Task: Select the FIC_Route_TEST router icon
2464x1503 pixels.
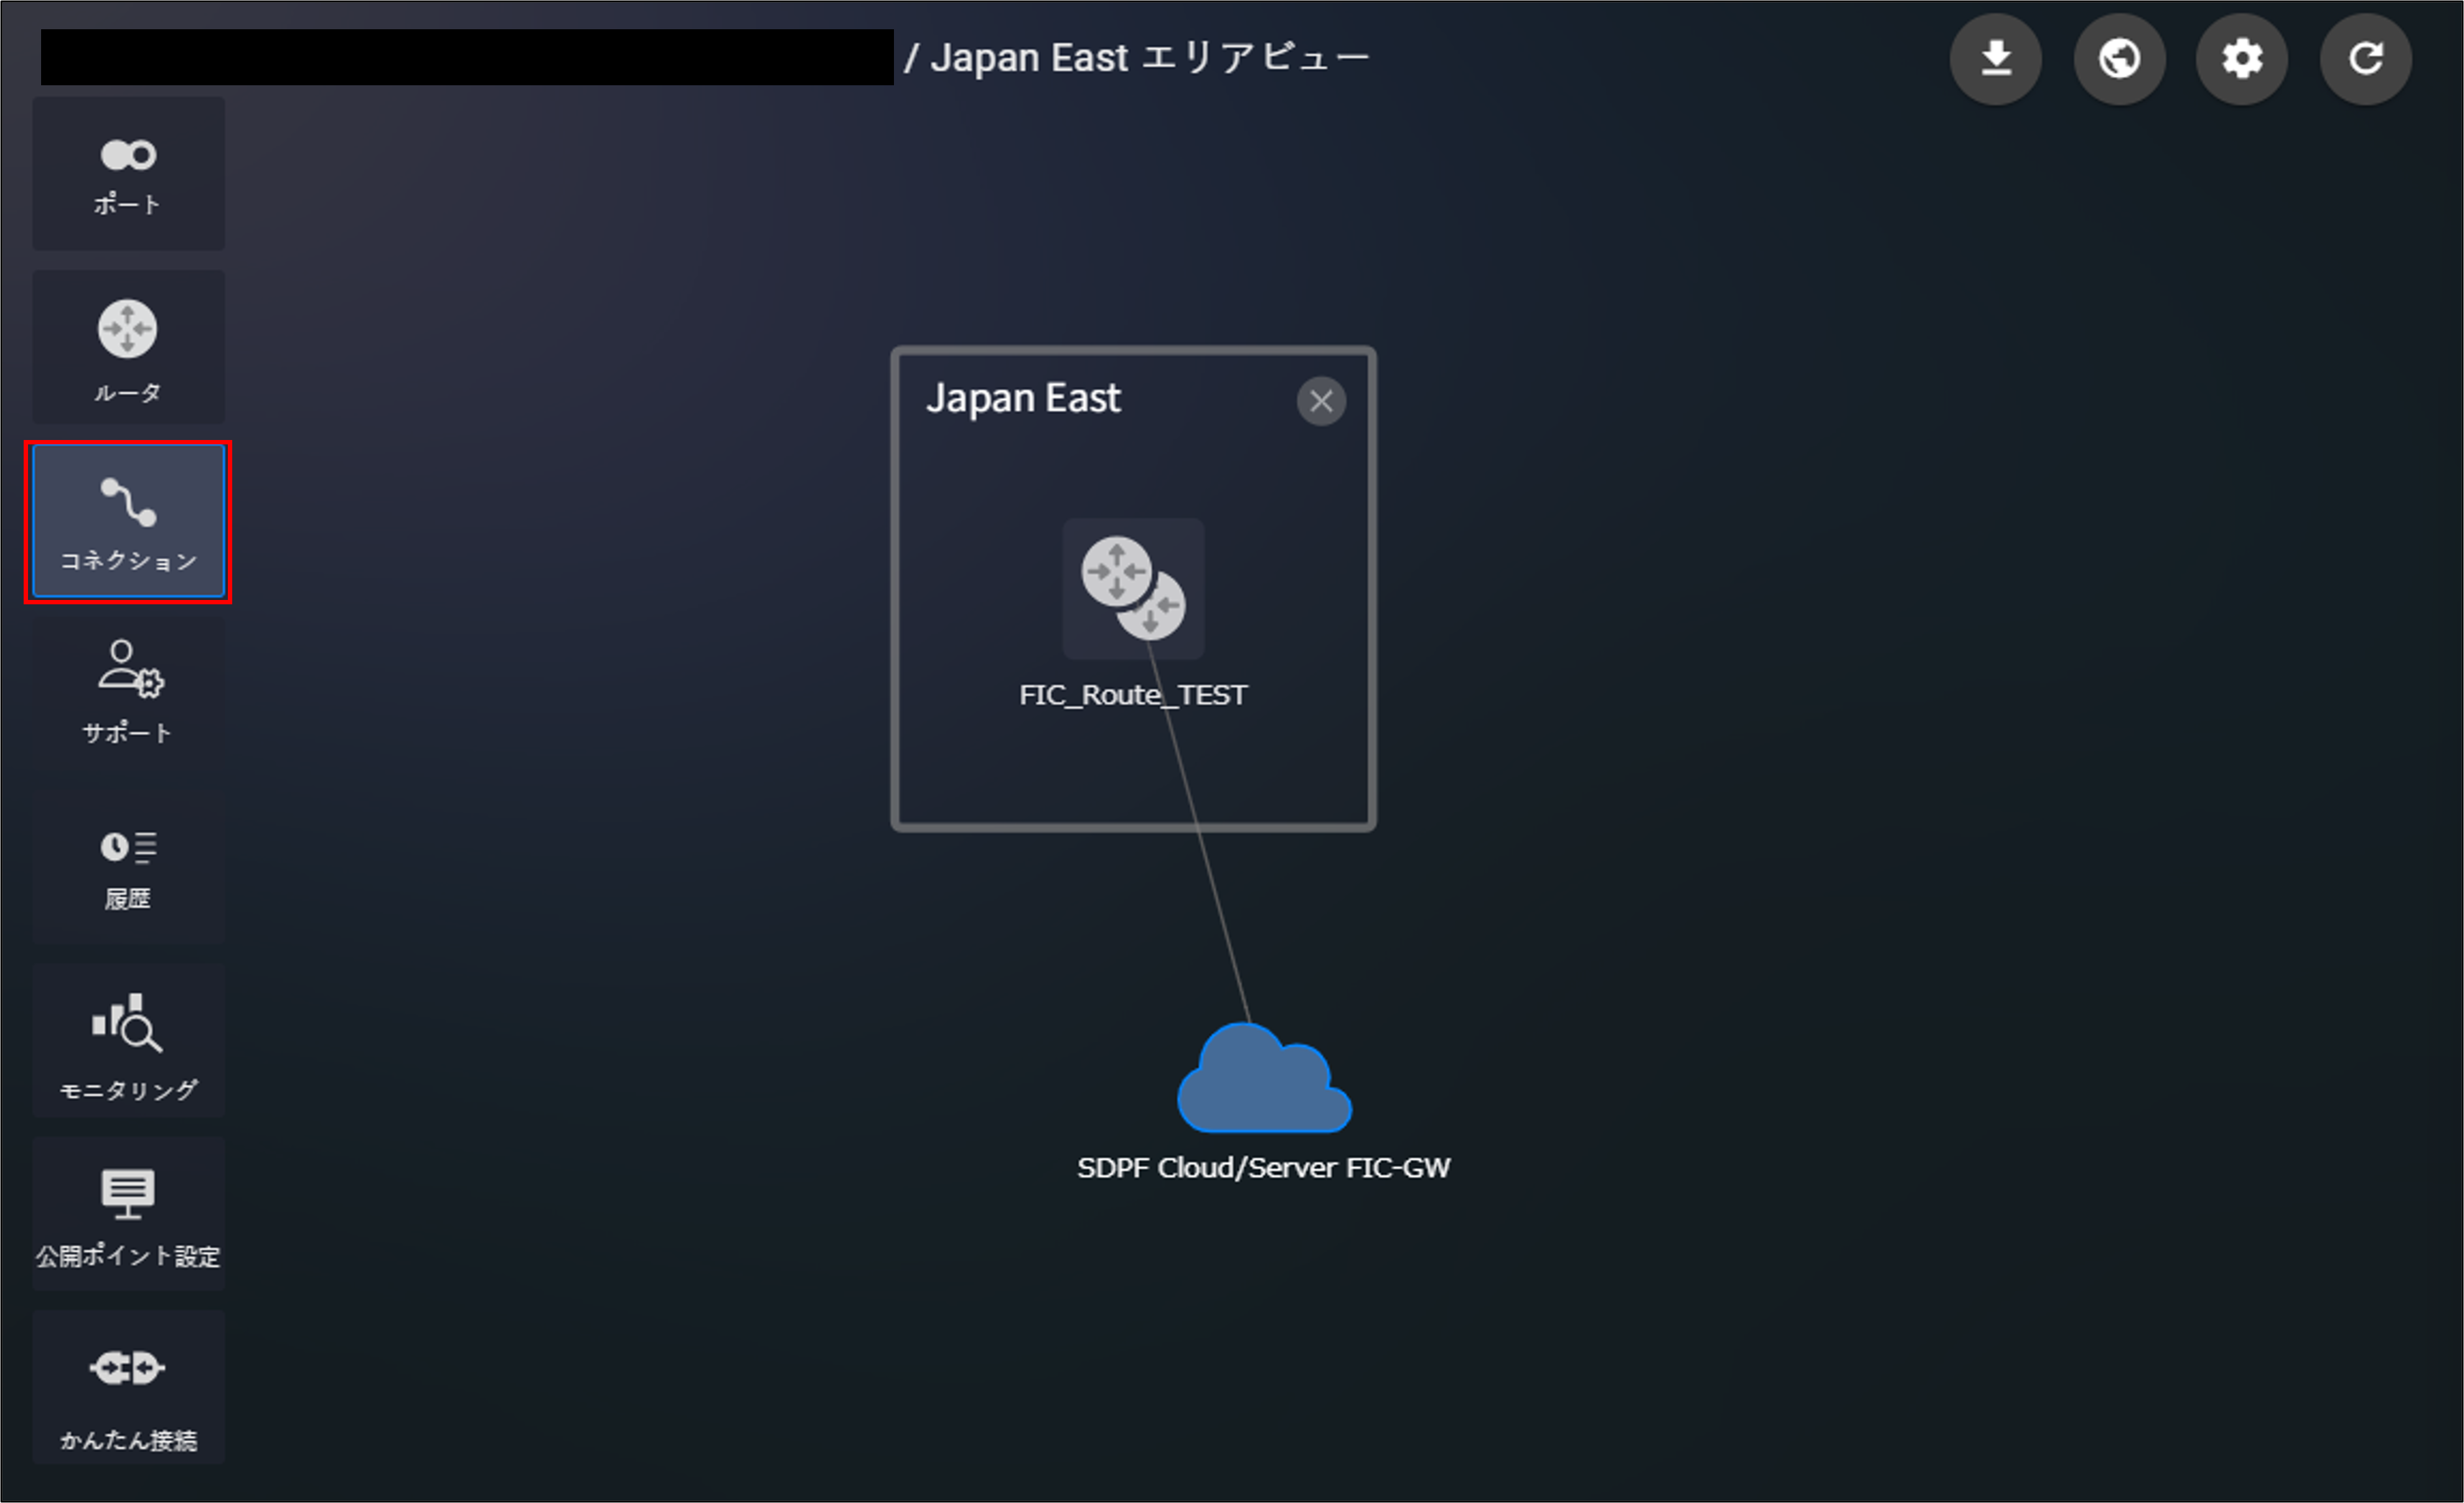Action: click(x=1133, y=588)
